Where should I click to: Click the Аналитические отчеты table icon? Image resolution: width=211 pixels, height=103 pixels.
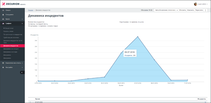3,63
